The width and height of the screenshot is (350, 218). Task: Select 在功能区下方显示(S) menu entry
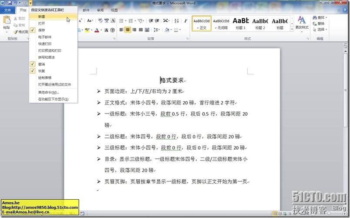54,99
